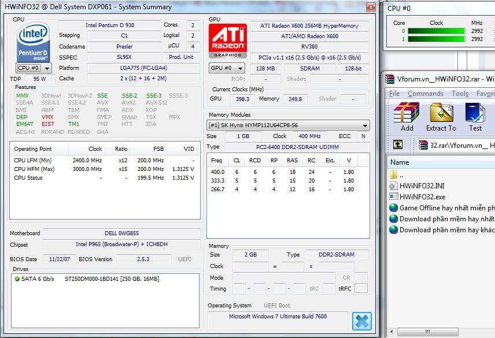The width and height of the screenshot is (495, 338).
Task: Click the EM64T feature label
Action: point(25,124)
